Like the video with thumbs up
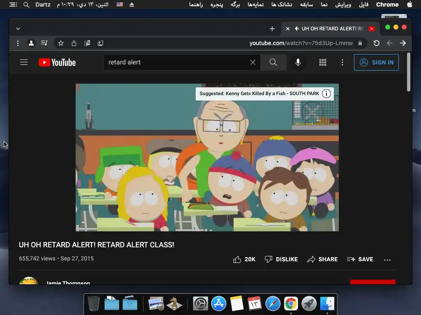This screenshot has height=315, width=421. (244, 259)
